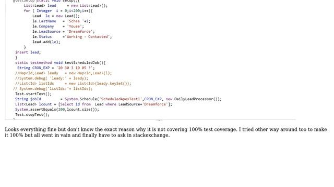
Task: Click the 'lead.add(le);' line
Action: (46, 42)
